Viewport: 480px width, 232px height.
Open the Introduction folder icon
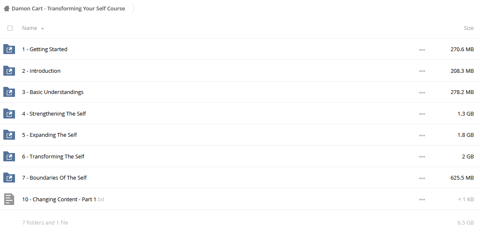pos(9,71)
